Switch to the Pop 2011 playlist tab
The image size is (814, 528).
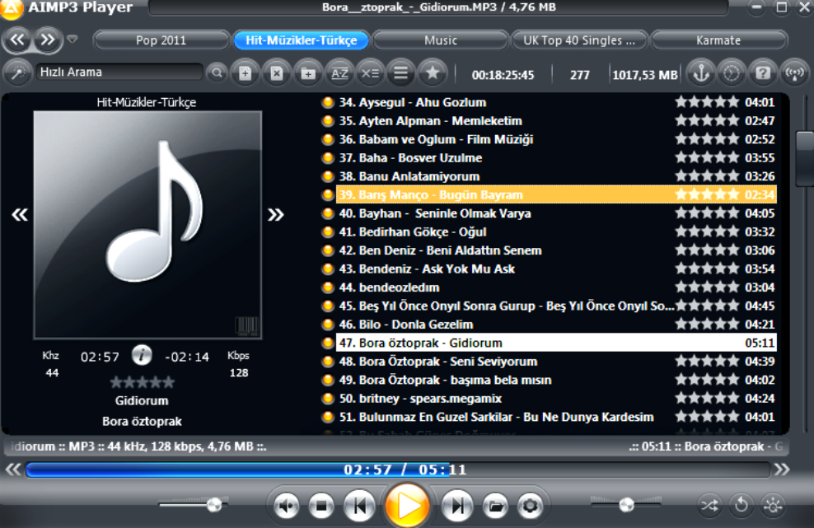(x=161, y=40)
